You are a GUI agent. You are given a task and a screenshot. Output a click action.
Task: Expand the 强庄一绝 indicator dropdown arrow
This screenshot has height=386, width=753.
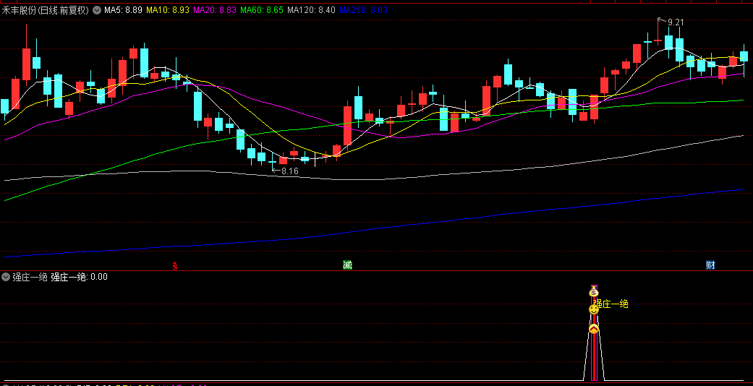click(6, 277)
